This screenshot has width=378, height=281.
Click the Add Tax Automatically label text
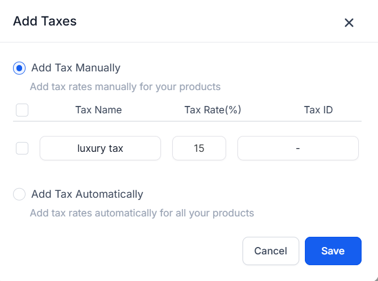87,194
